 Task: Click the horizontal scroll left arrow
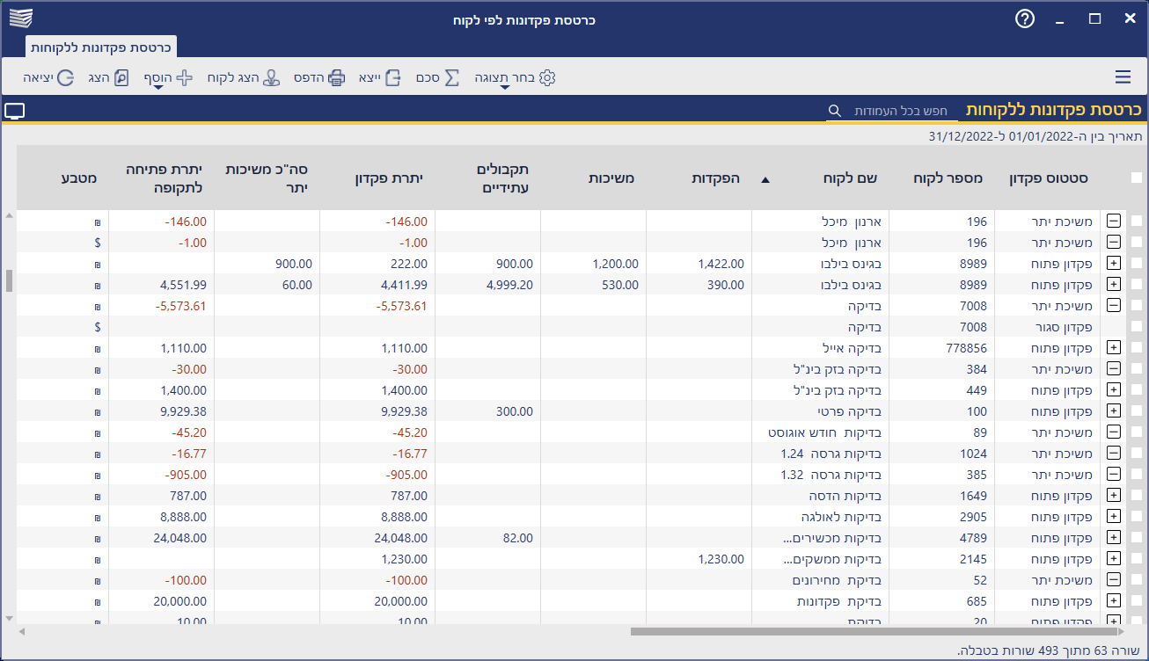click(x=22, y=631)
